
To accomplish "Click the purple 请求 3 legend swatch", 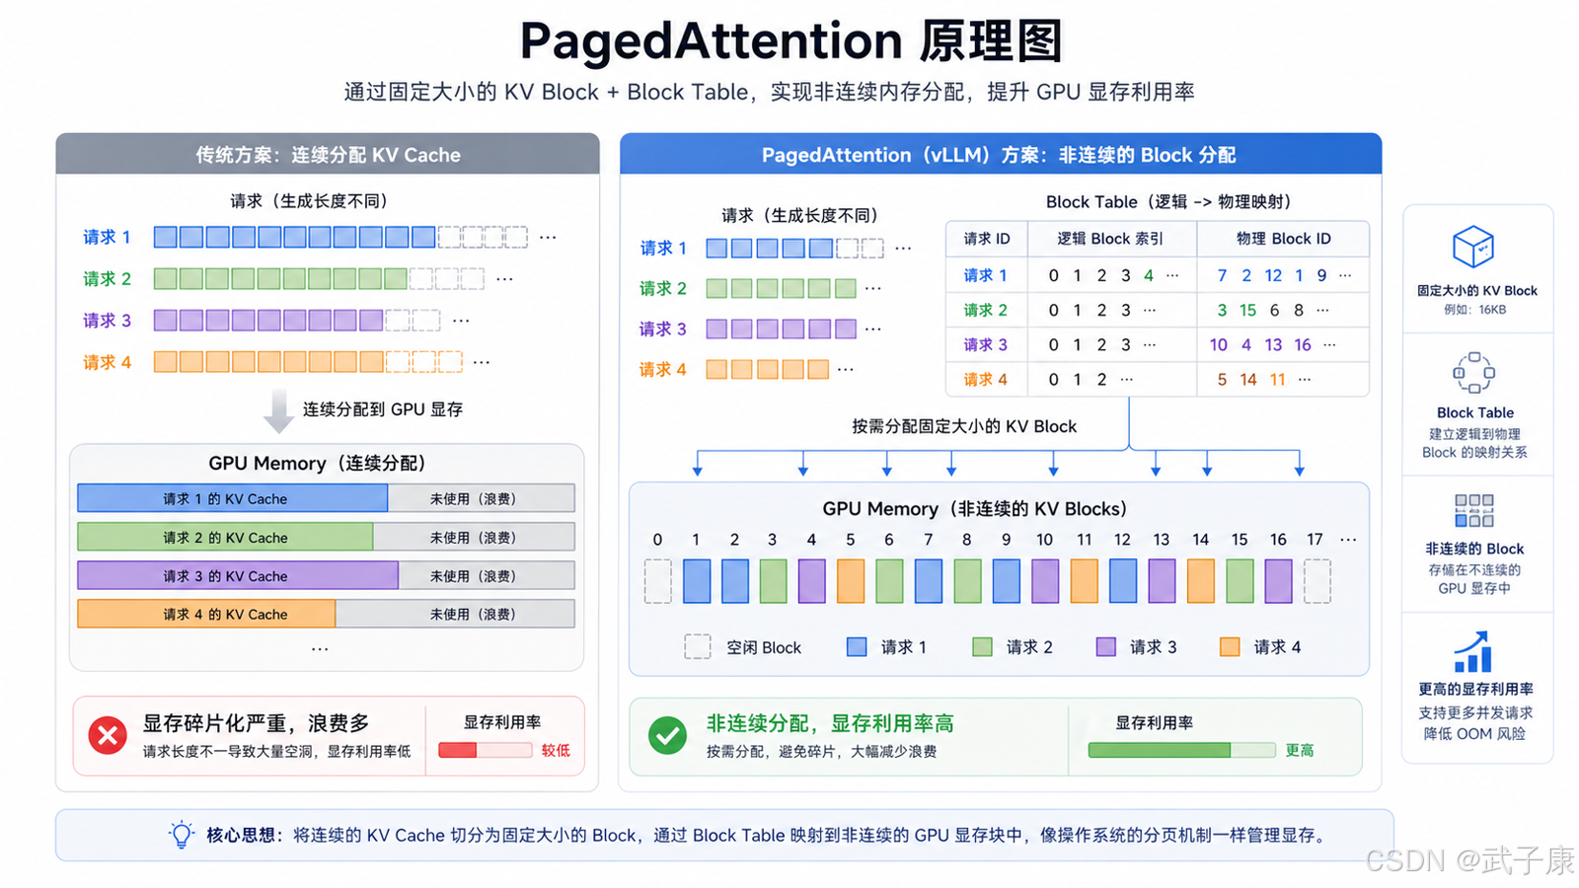I will 1106,647.
